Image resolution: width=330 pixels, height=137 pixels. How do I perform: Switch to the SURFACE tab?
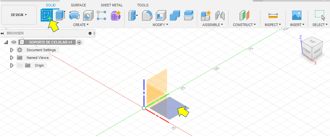pyautogui.click(x=78, y=5)
